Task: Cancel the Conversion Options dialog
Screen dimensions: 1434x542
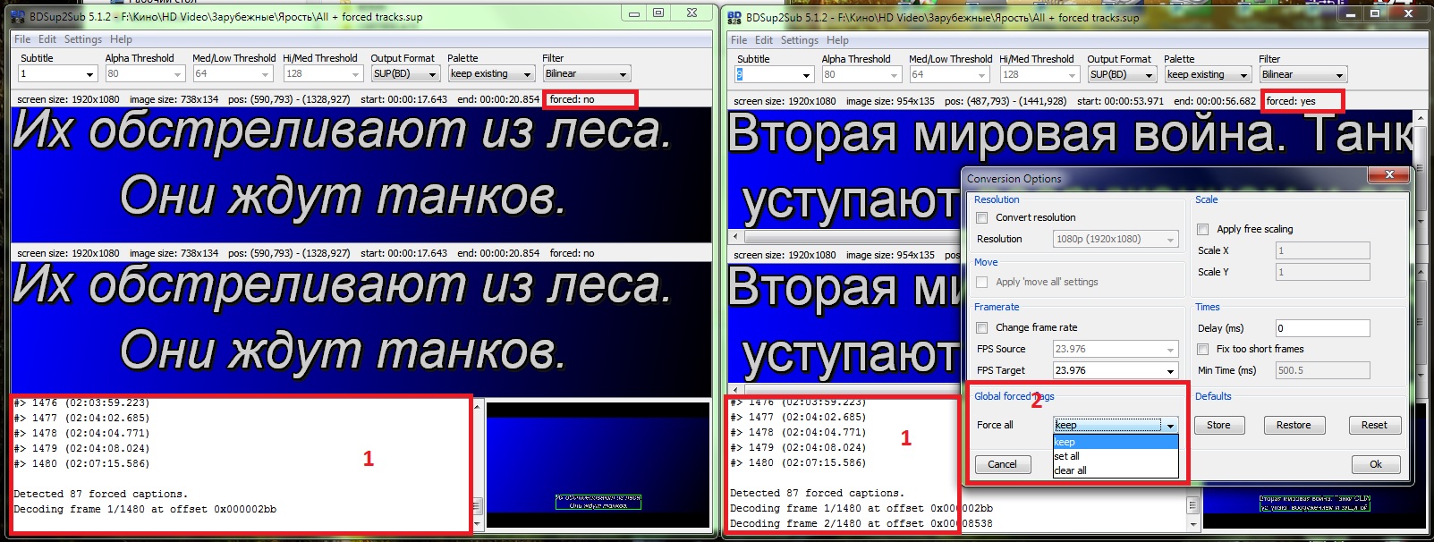Action: (1002, 464)
